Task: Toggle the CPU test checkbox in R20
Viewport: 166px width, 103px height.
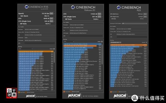Action: [102, 14]
